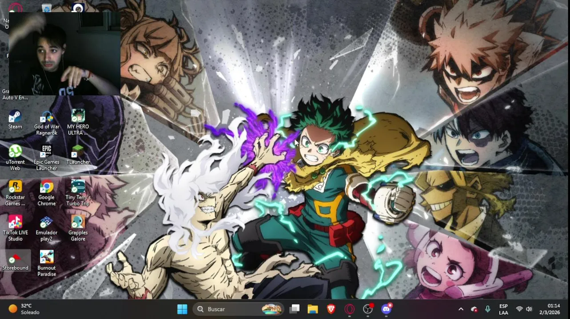Select the Storebound desktop icon
The width and height of the screenshot is (570, 319).
pyautogui.click(x=15, y=261)
